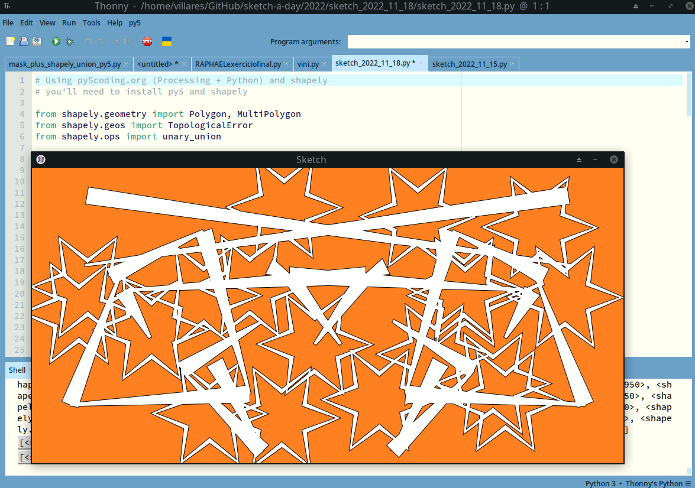Switch to the vini.py tab
This screenshot has height=488, width=695.
[308, 64]
